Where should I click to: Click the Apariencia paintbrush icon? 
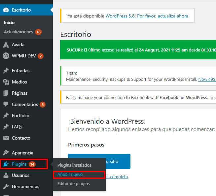pyautogui.click(x=6, y=153)
